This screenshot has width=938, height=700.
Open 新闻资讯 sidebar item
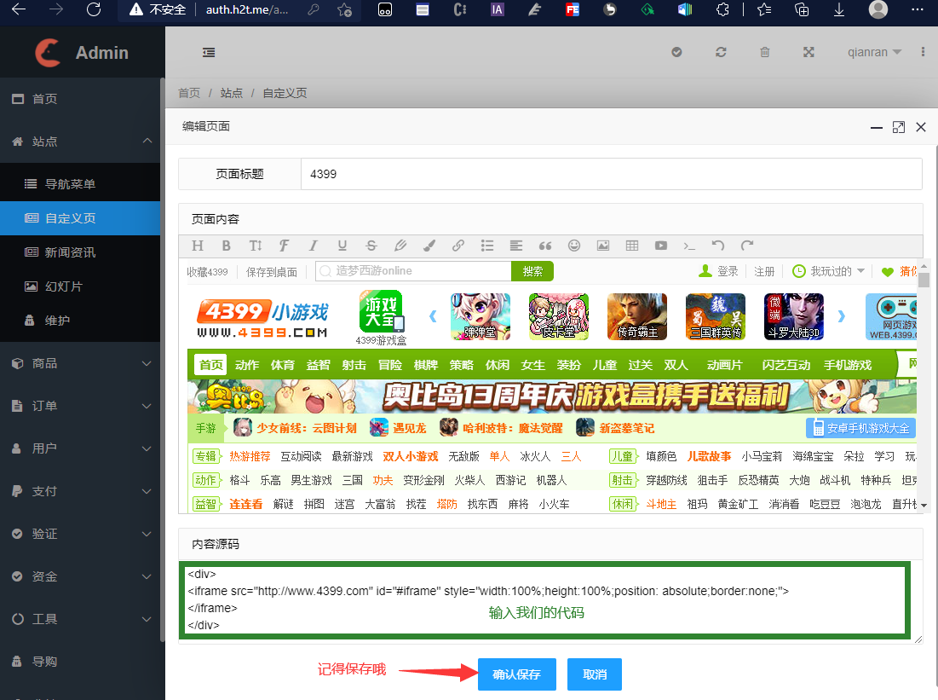tap(80, 252)
